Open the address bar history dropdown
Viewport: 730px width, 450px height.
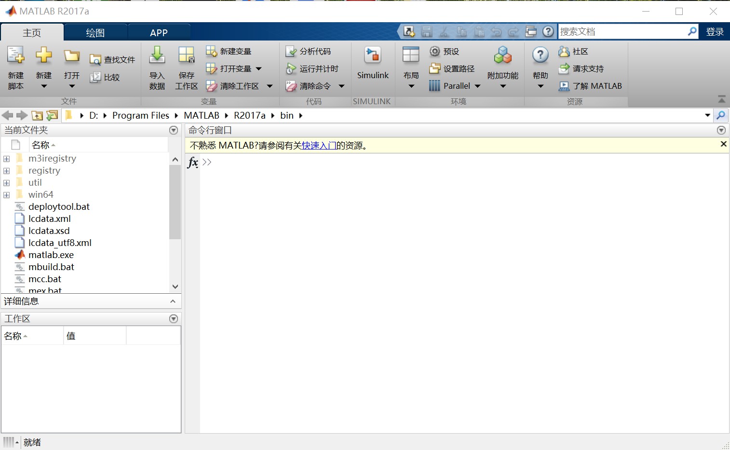tap(708, 115)
